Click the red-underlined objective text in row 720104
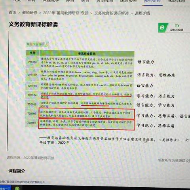This screenshot has width=190, height=190. pos(86,95)
